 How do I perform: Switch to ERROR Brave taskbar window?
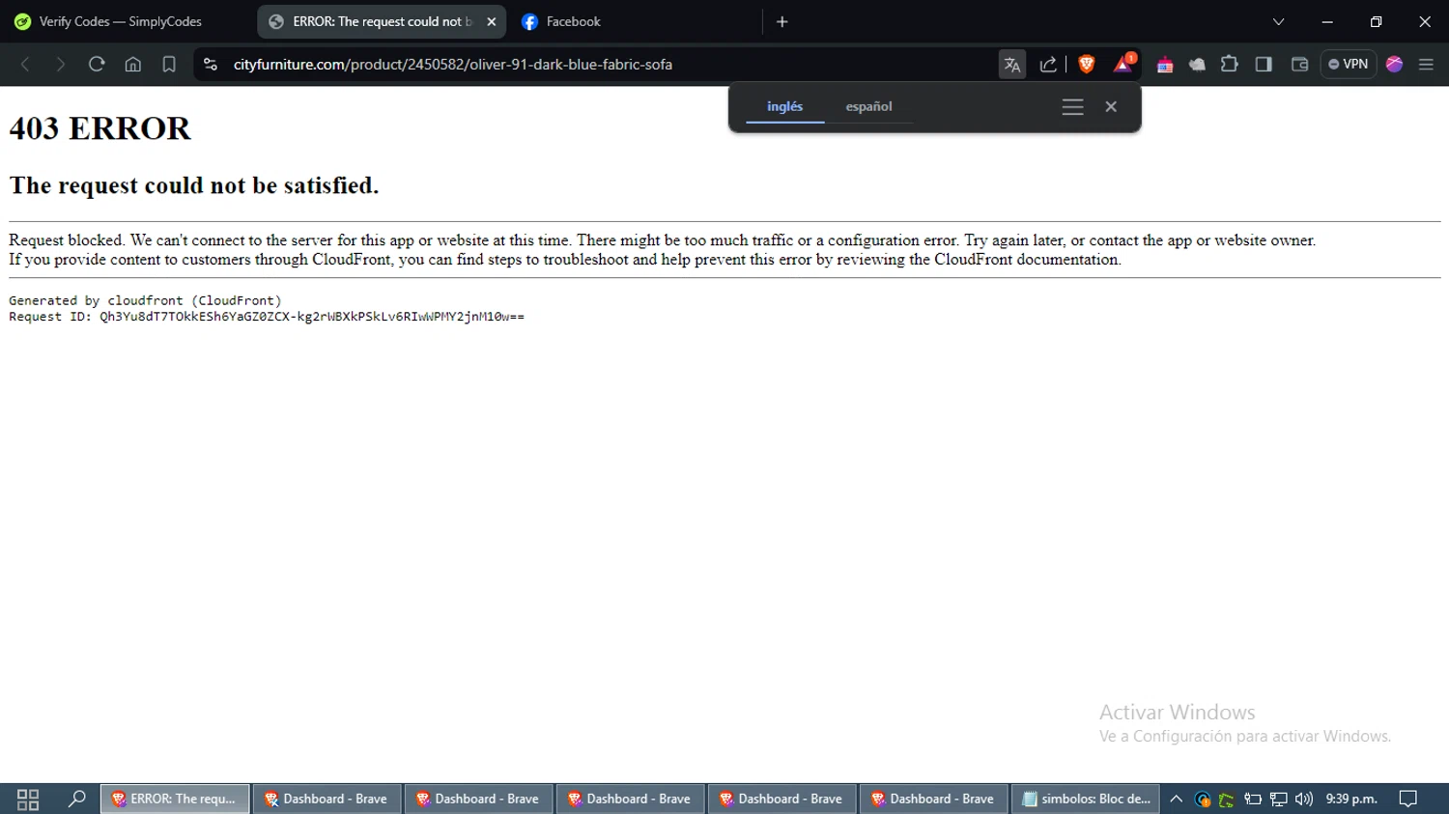point(175,800)
